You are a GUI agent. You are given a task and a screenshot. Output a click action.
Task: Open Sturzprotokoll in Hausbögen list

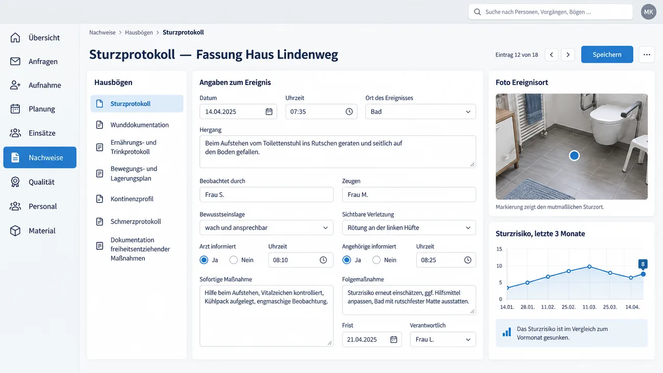pos(137,103)
